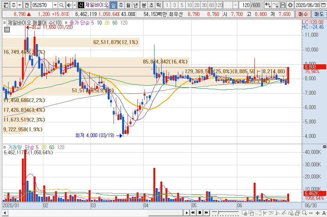
Task: Click the eraser tool icon
Action: pyautogui.click(x=291, y=213)
